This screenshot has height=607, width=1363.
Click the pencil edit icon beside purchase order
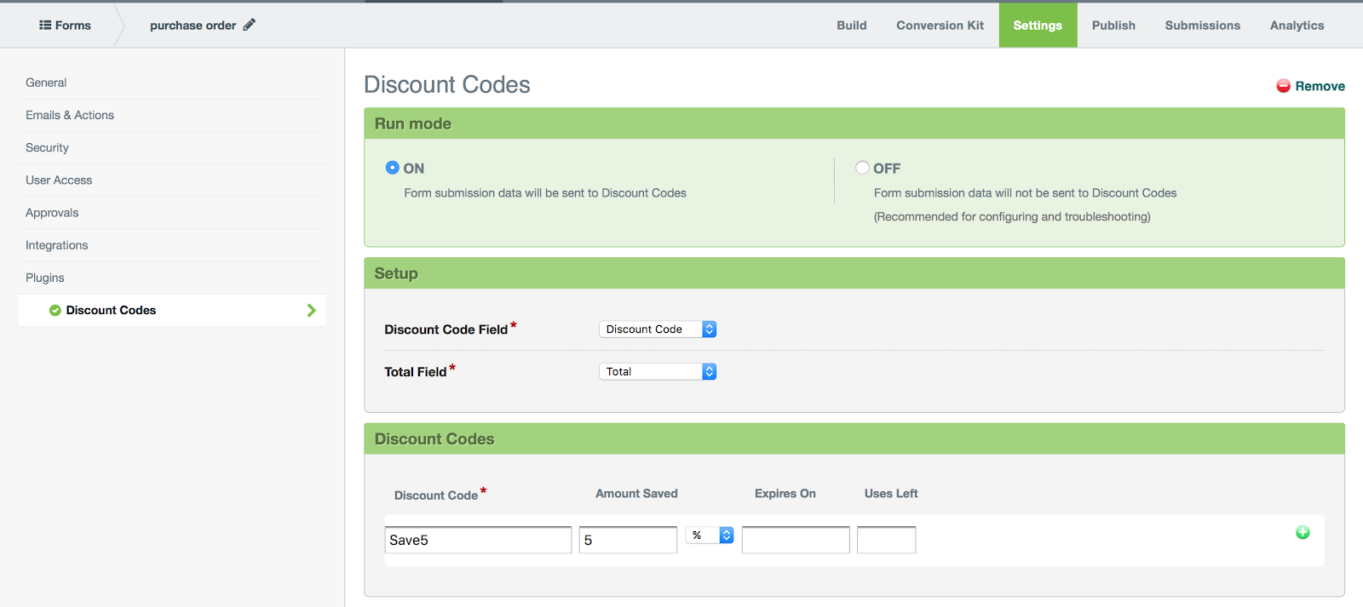point(249,25)
